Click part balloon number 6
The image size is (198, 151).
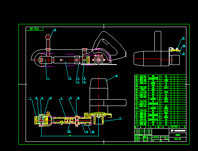coord(84,82)
